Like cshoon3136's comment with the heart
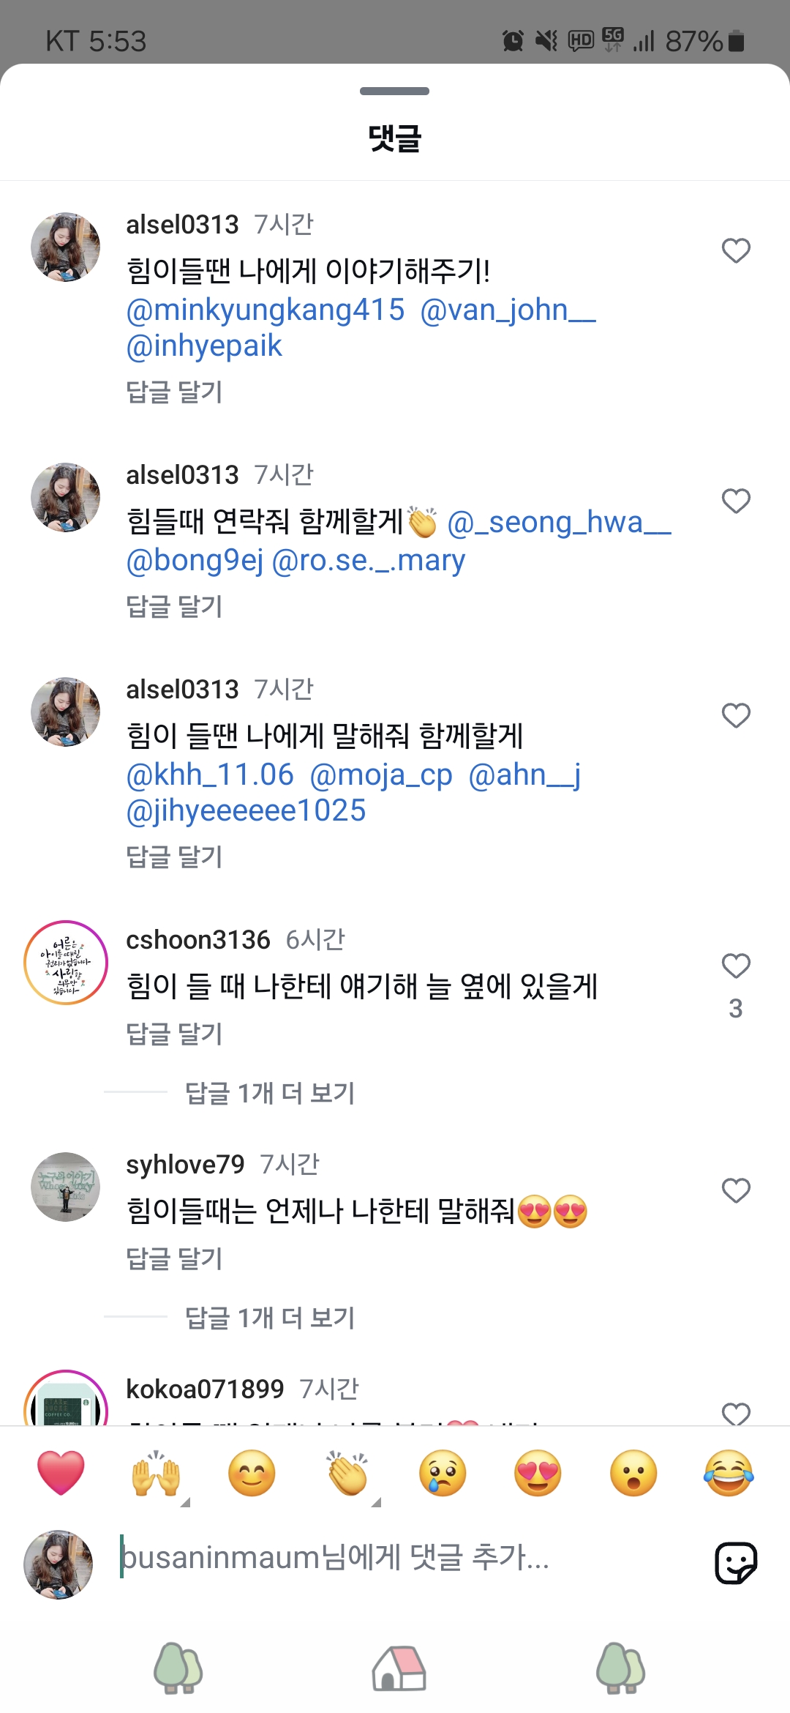Image resolution: width=790 pixels, height=1713 pixels. (x=736, y=966)
